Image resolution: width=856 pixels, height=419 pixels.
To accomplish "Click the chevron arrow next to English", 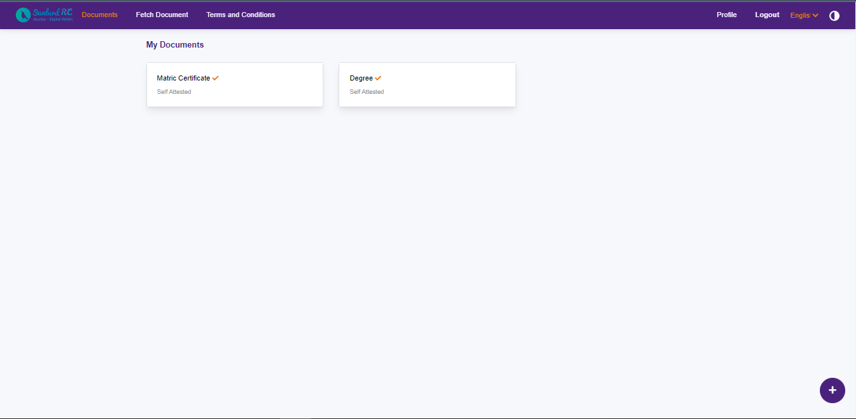I will [815, 15].
